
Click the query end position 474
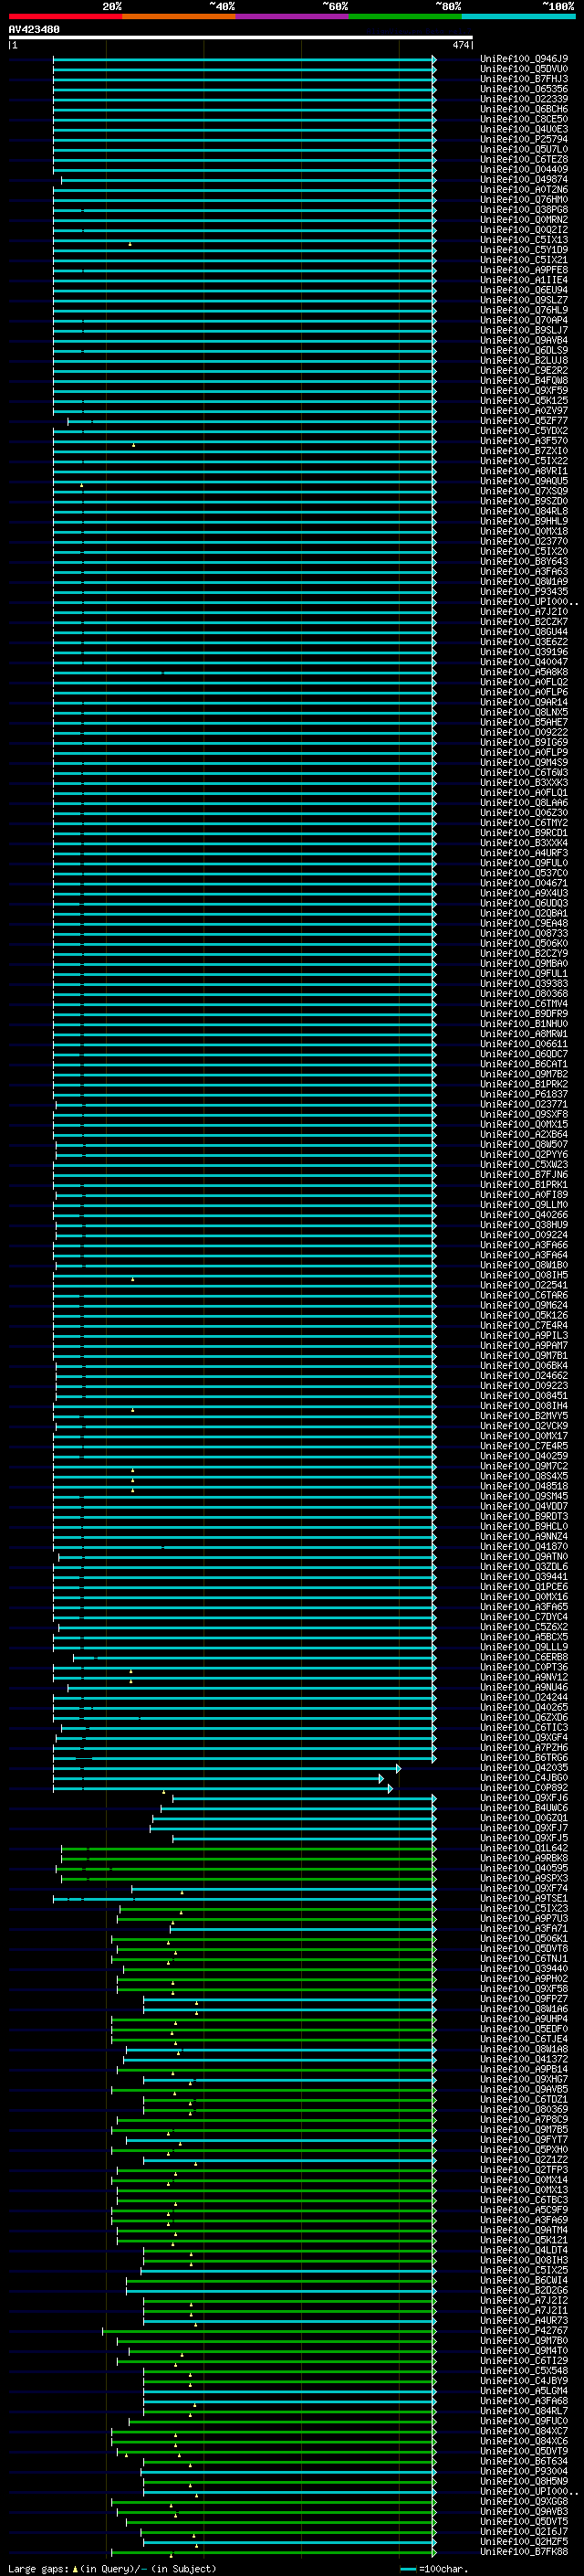(x=460, y=45)
